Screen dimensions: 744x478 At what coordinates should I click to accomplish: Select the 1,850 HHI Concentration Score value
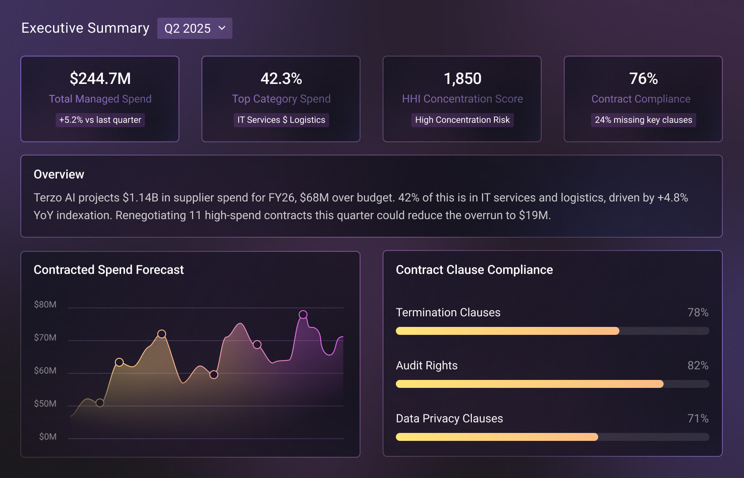tap(462, 79)
